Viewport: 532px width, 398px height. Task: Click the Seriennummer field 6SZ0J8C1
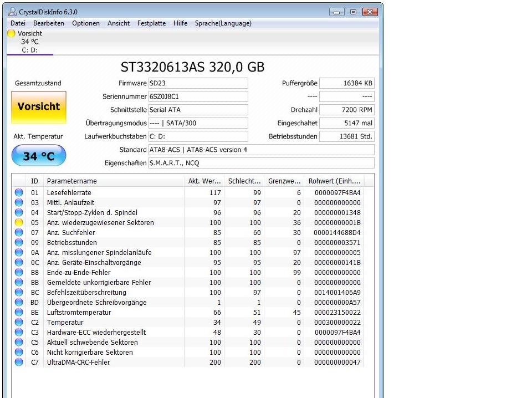pyautogui.click(x=198, y=96)
